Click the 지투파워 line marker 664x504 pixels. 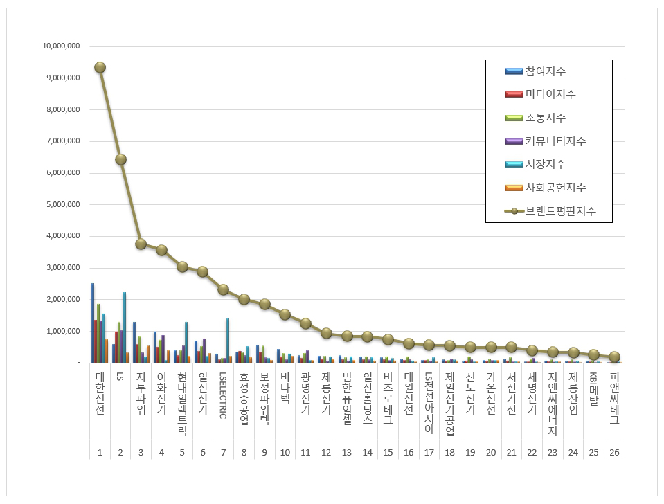141,244
